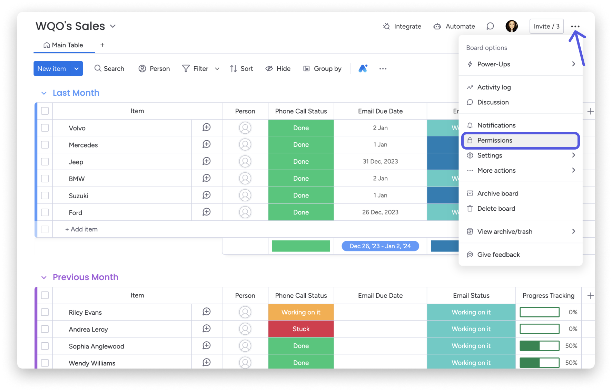Select Permissions from board options
This screenshot has width=612, height=391.
[495, 140]
